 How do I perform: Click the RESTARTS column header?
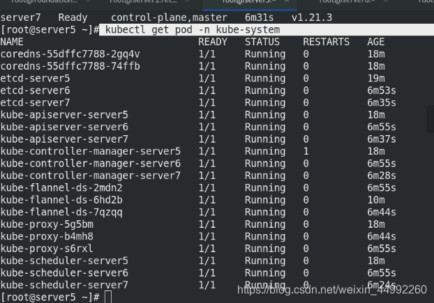click(326, 42)
